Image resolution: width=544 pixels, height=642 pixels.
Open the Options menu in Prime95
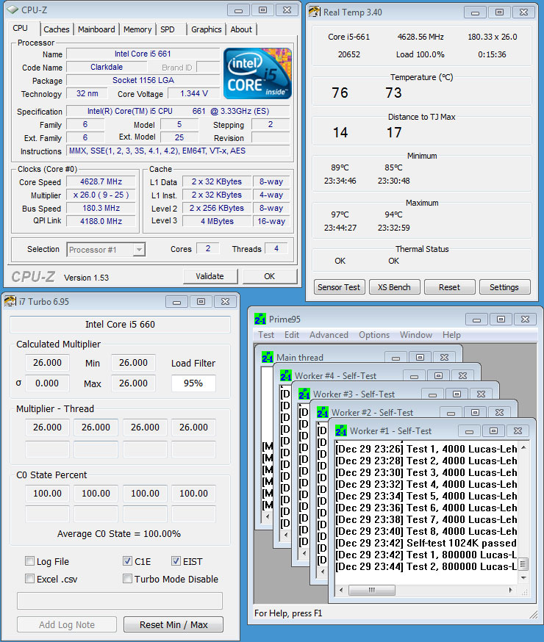[374, 335]
